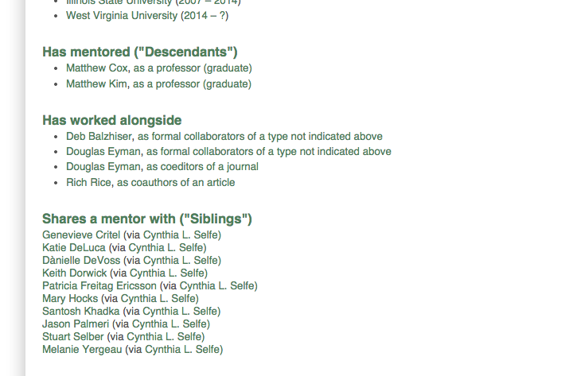The image size is (565, 376).
Task: Open the Melanie Yergeau sibling link
Action: (x=82, y=350)
